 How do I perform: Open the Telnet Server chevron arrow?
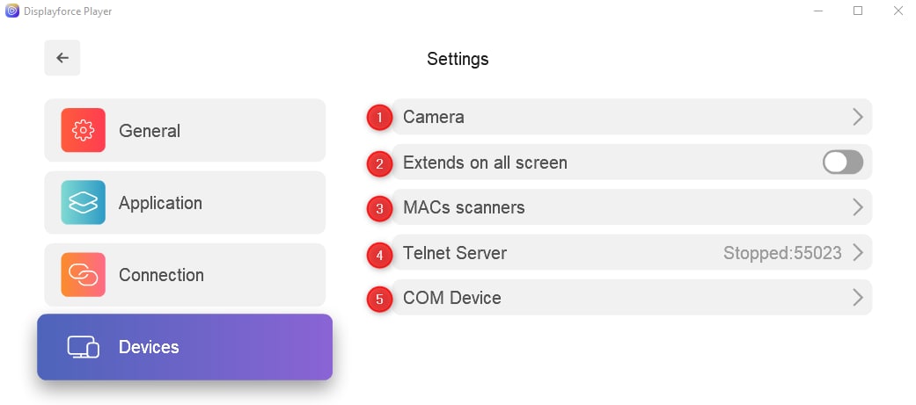click(x=858, y=253)
